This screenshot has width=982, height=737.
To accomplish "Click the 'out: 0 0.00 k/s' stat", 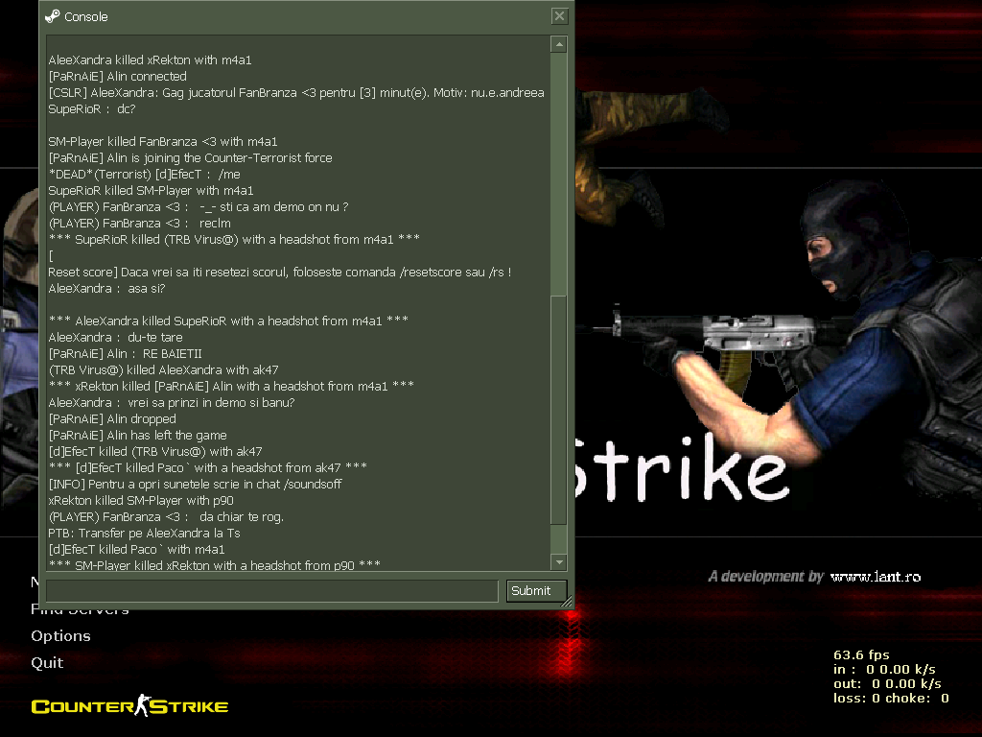I will [887, 683].
